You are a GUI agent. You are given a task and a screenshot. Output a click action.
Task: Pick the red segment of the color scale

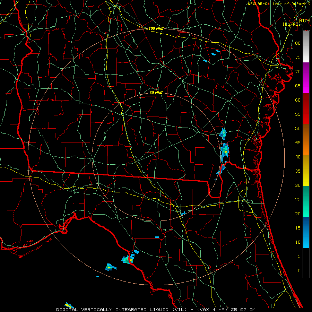pos(306,109)
